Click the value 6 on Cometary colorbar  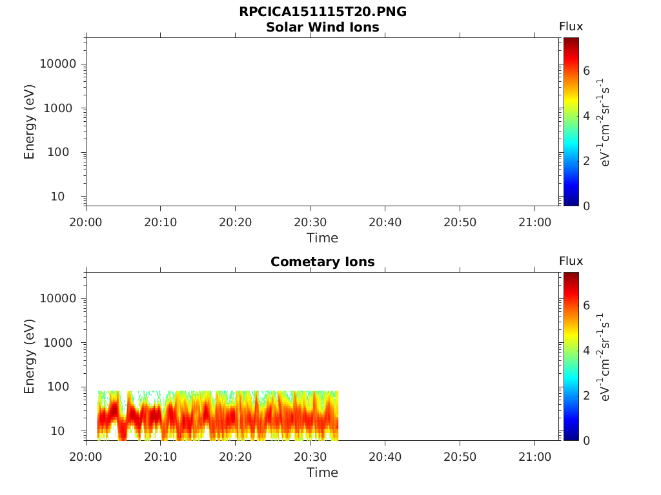pyautogui.click(x=586, y=305)
